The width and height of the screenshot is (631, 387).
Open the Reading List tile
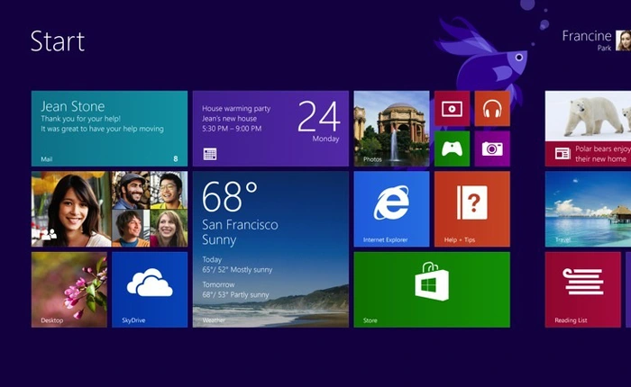coord(582,289)
